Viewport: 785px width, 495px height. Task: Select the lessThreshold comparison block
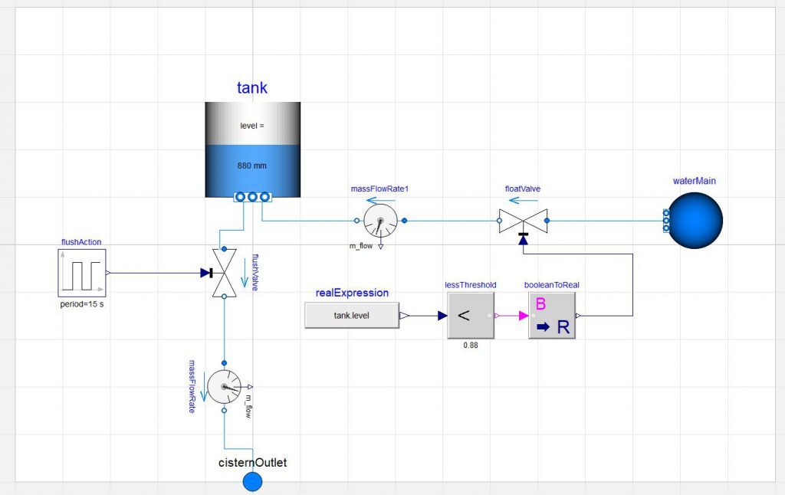[x=471, y=316]
